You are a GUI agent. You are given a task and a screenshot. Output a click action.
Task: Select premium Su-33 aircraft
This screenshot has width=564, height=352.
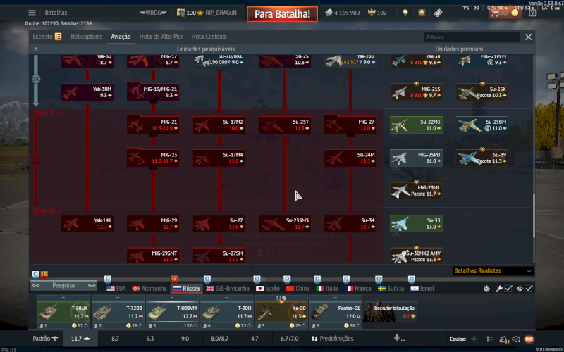[x=416, y=224]
